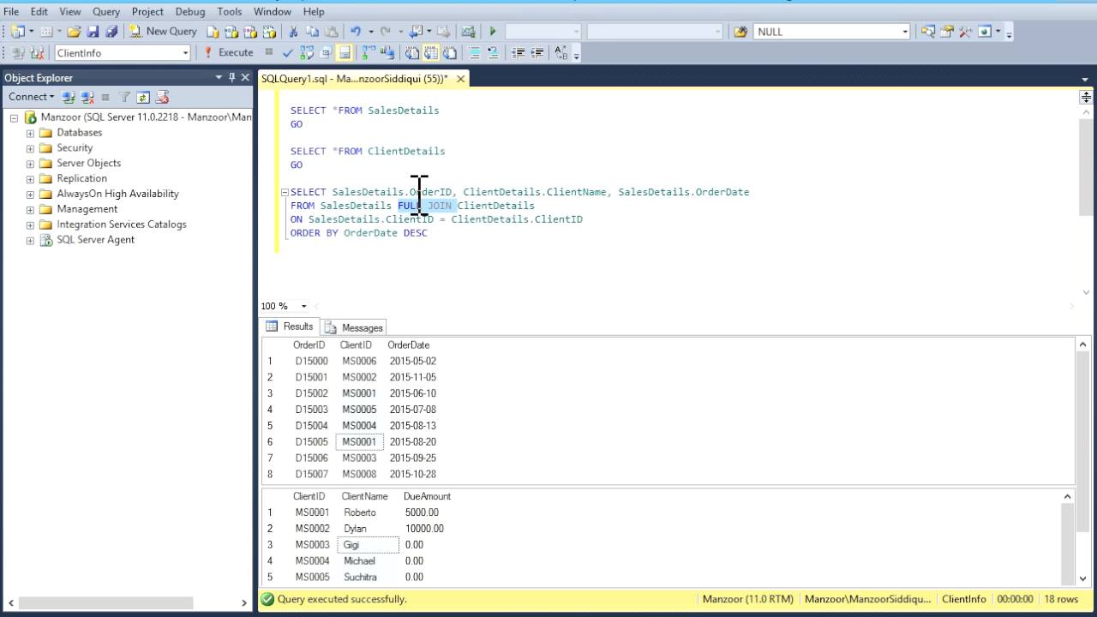
Task: Click the Properties Window toolbar icon
Action: pos(946,32)
